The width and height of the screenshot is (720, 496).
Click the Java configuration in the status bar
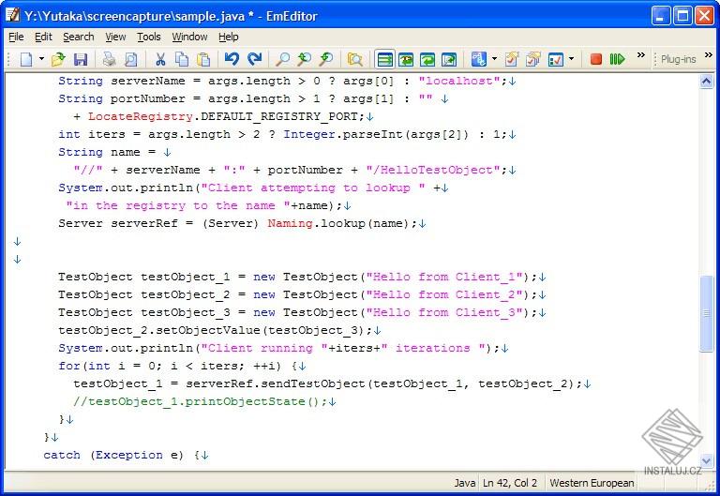(x=465, y=483)
